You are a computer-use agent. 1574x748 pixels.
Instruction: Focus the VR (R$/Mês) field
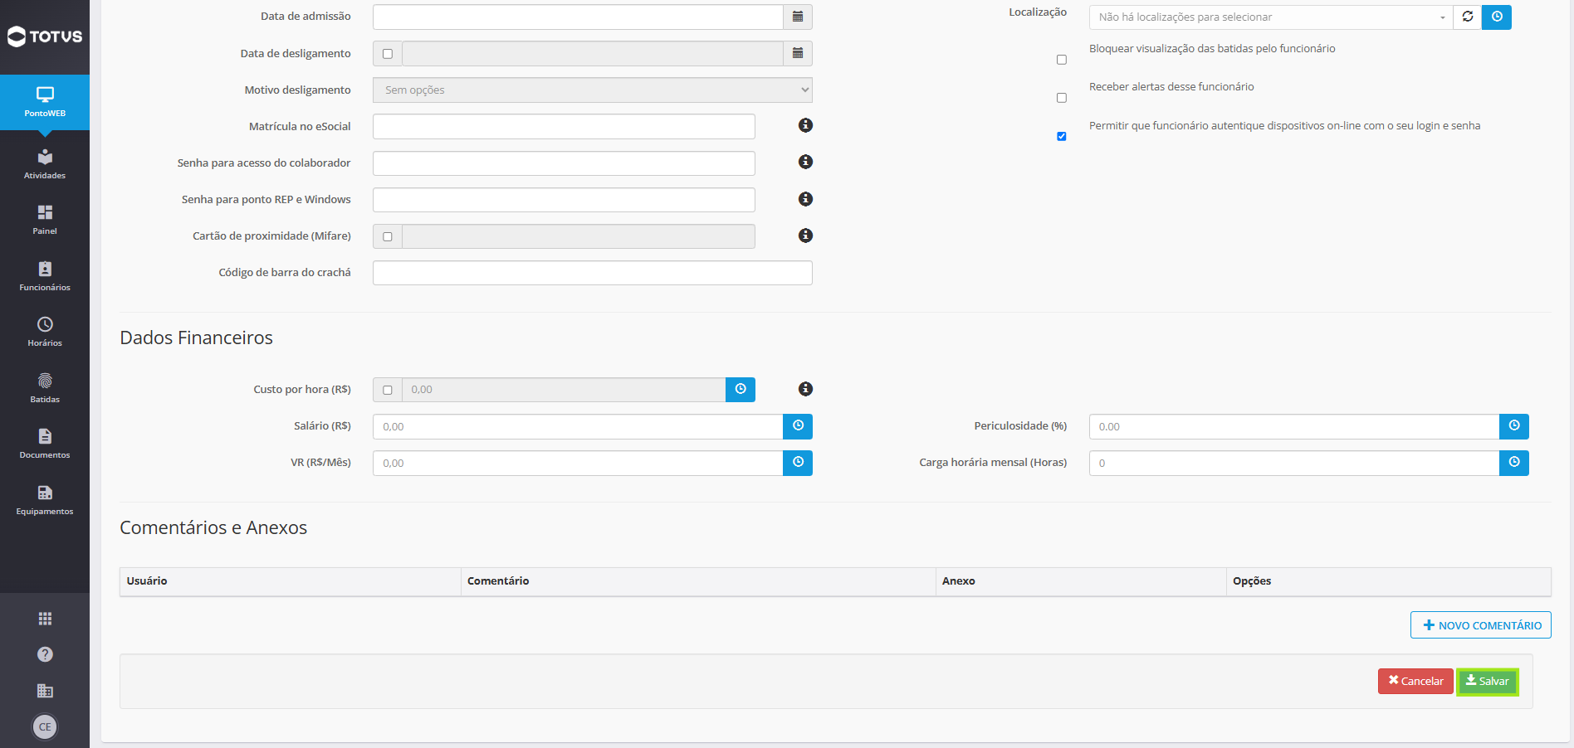coord(578,463)
